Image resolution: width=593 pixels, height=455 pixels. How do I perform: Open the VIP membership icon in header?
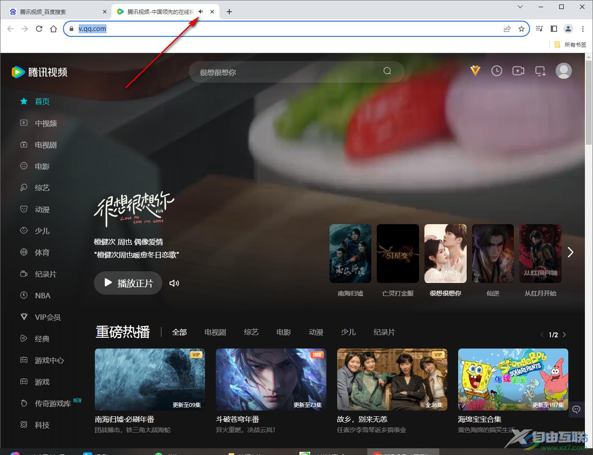[x=475, y=71]
